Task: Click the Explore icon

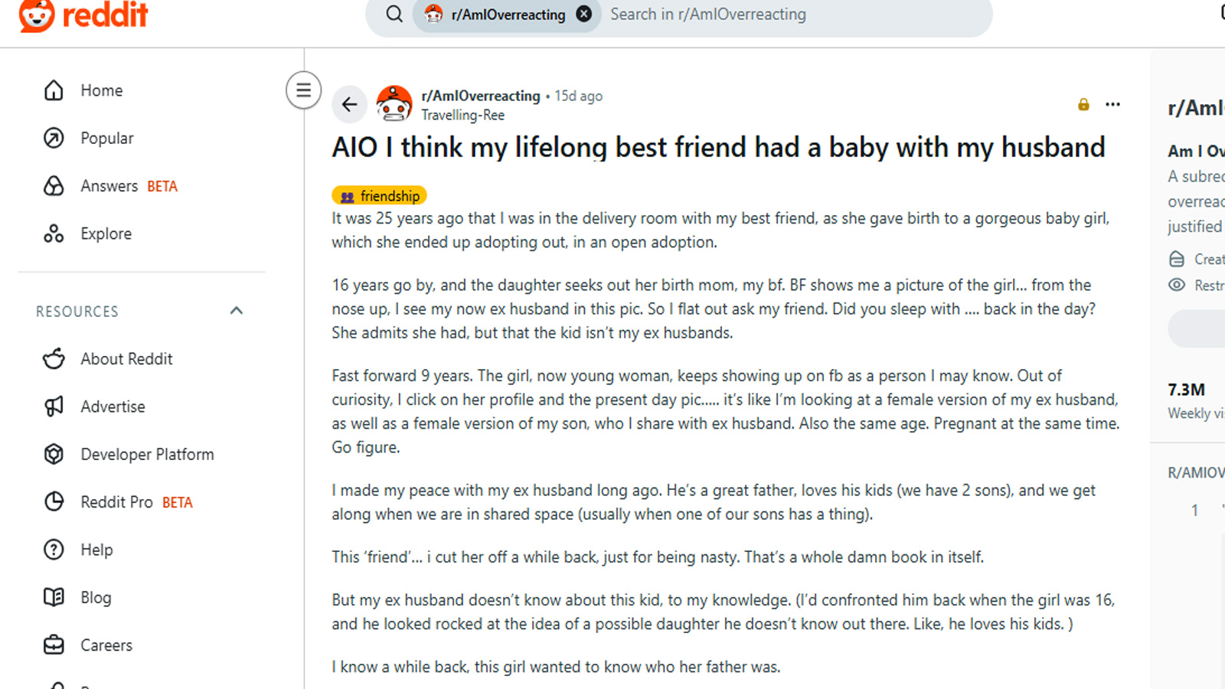Action: pos(54,233)
